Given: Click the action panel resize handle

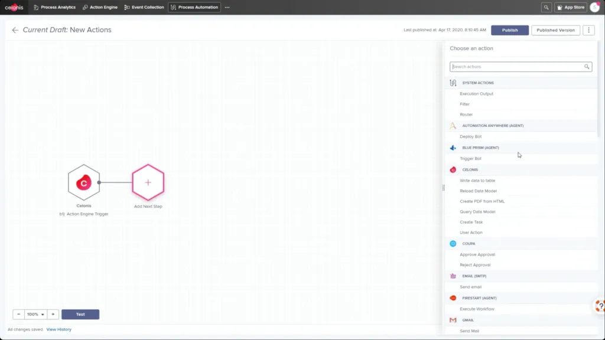Looking at the screenshot, I should [443, 188].
